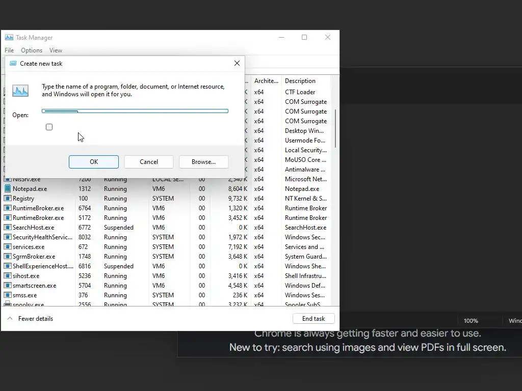Click the Fewer details label
Screen dimensions: 522x391
tap(36, 319)
